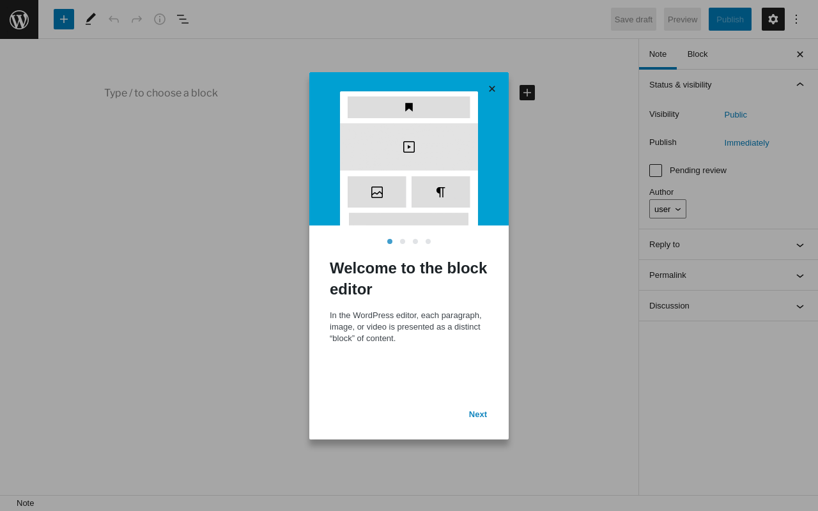
Task: Redo the last undone change
Action: tap(137, 19)
